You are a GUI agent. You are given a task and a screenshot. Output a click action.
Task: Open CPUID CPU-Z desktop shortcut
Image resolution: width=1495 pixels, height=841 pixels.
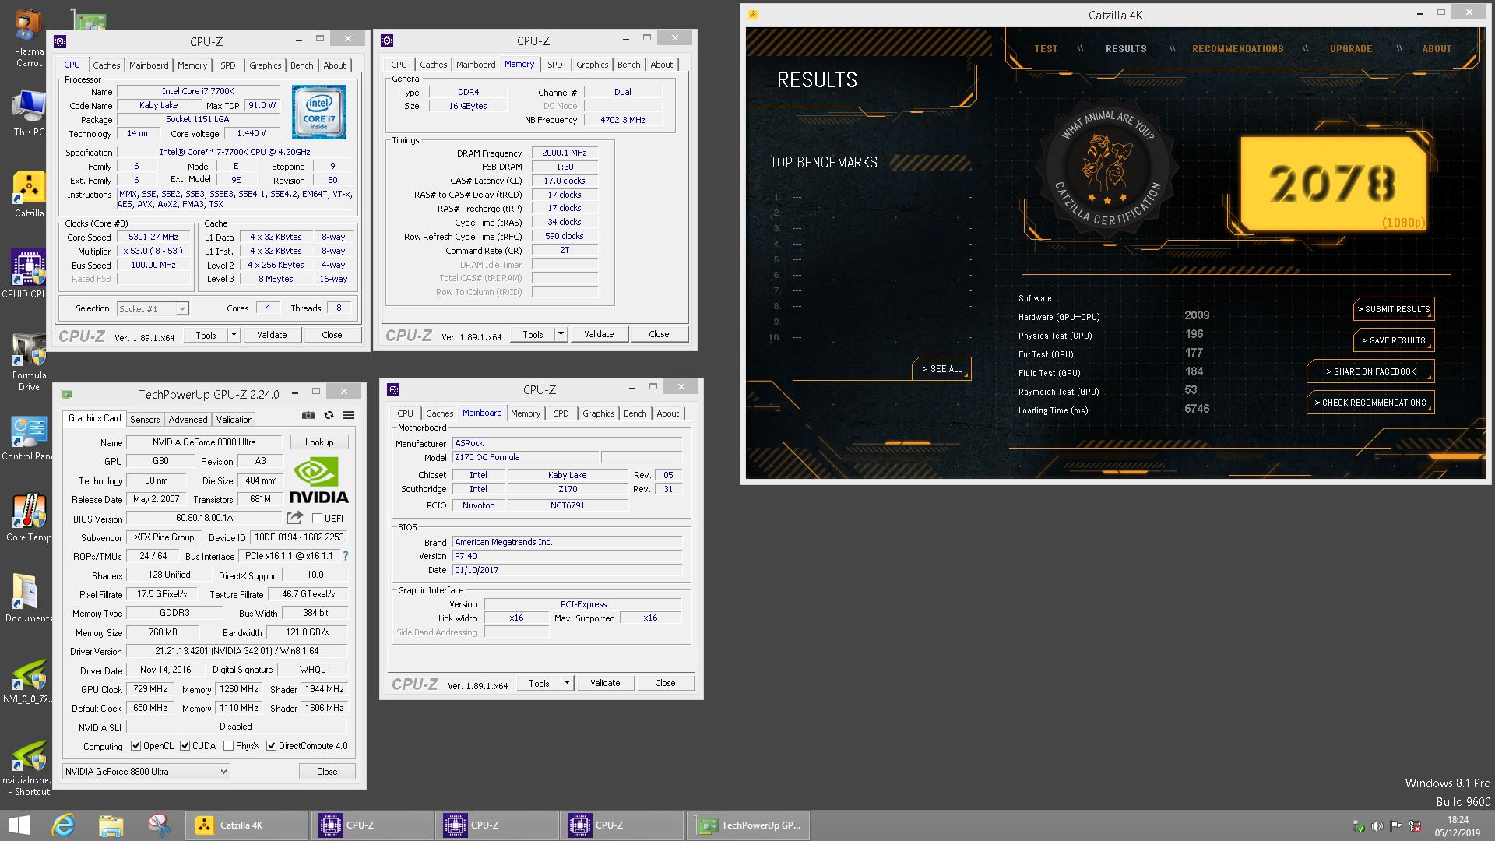pos(29,274)
